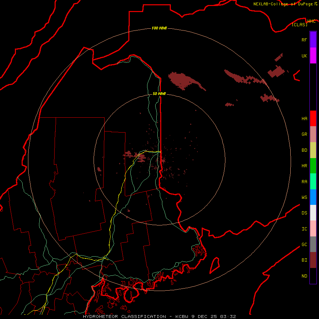Image resolution: width=319 pixels, height=319 pixels.
Task: Click the IC pink legend swatch
Action: pos(313,229)
